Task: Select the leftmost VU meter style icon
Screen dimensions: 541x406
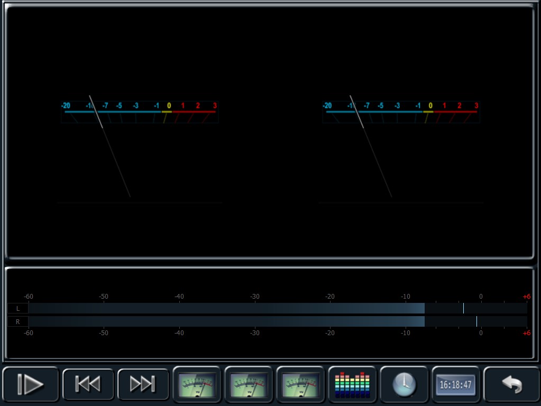Action: tap(197, 384)
